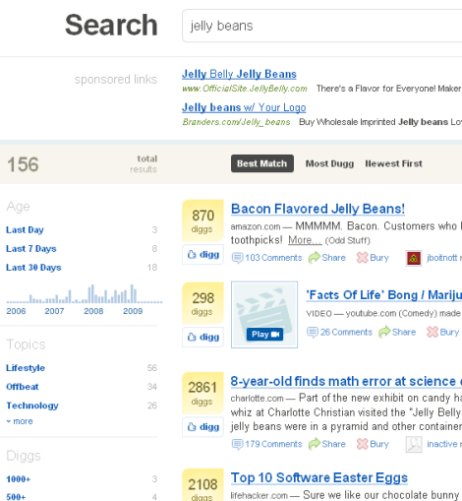Image resolution: width=462 pixels, height=501 pixels.
Task: Click the age histogram timeline chart
Action: pyautogui.click(x=85, y=293)
